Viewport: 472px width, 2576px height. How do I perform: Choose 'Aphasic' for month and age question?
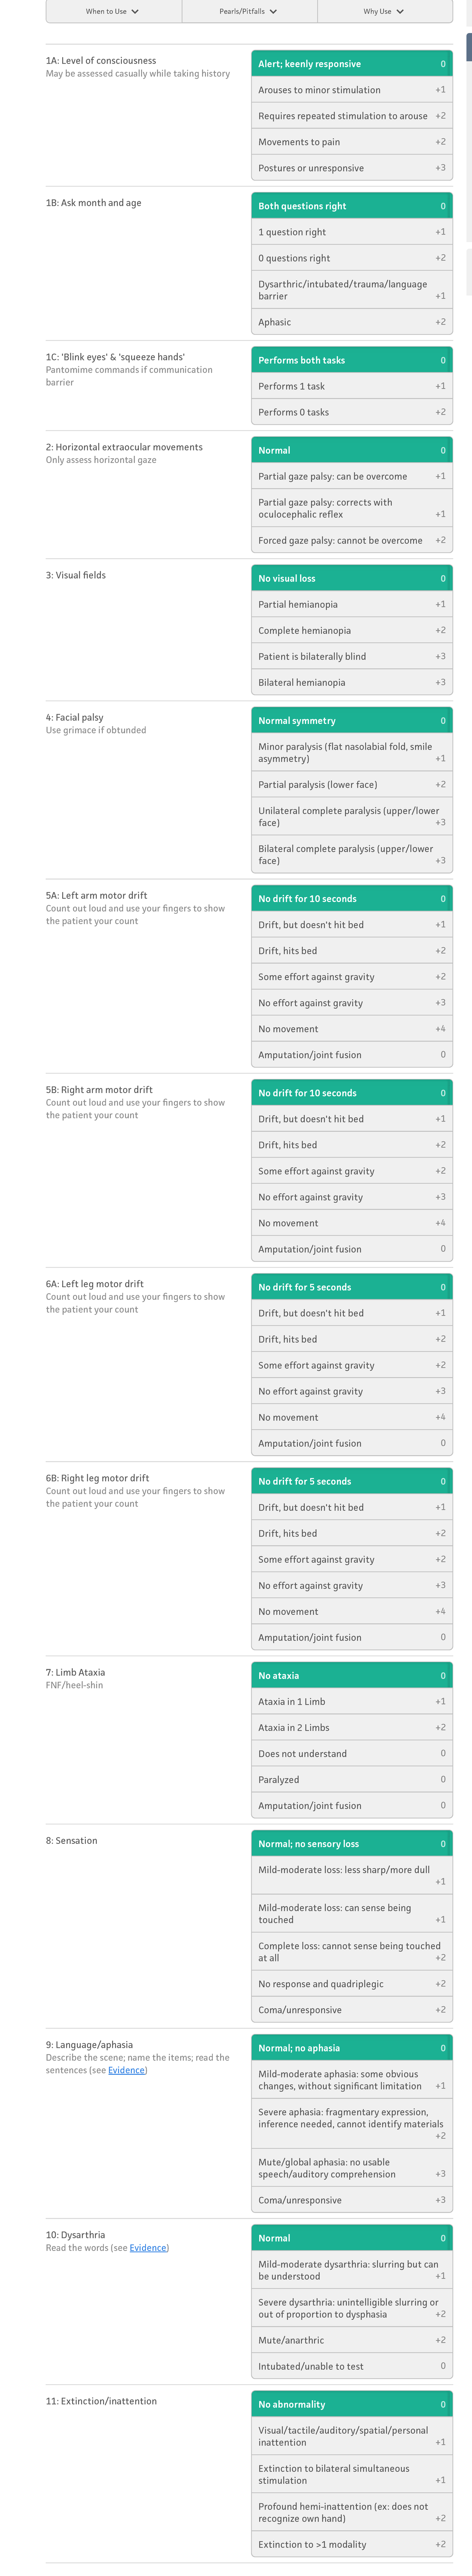(351, 322)
